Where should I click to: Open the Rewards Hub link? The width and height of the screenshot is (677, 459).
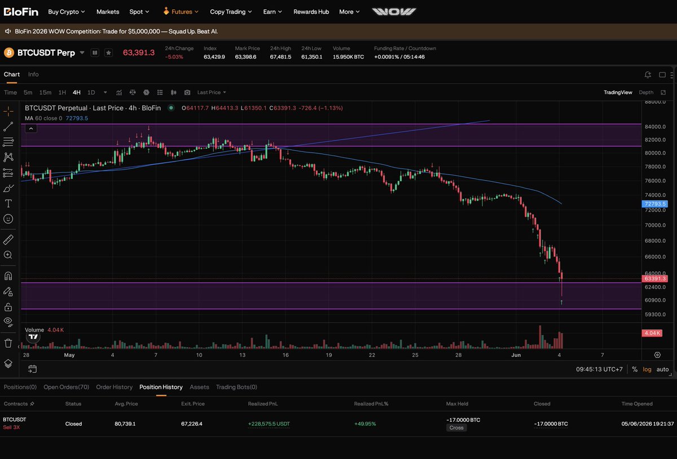pyautogui.click(x=311, y=11)
